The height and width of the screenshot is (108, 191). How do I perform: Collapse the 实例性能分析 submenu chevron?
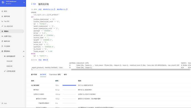(24, 56)
